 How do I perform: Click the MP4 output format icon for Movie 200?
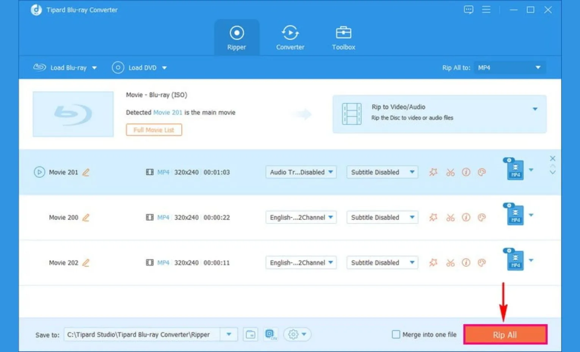(514, 214)
